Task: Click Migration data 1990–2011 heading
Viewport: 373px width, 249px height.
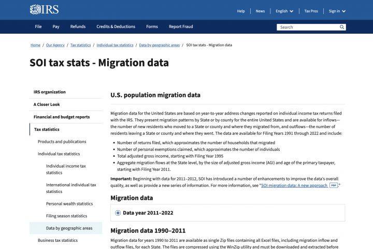Action: tap(148, 231)
